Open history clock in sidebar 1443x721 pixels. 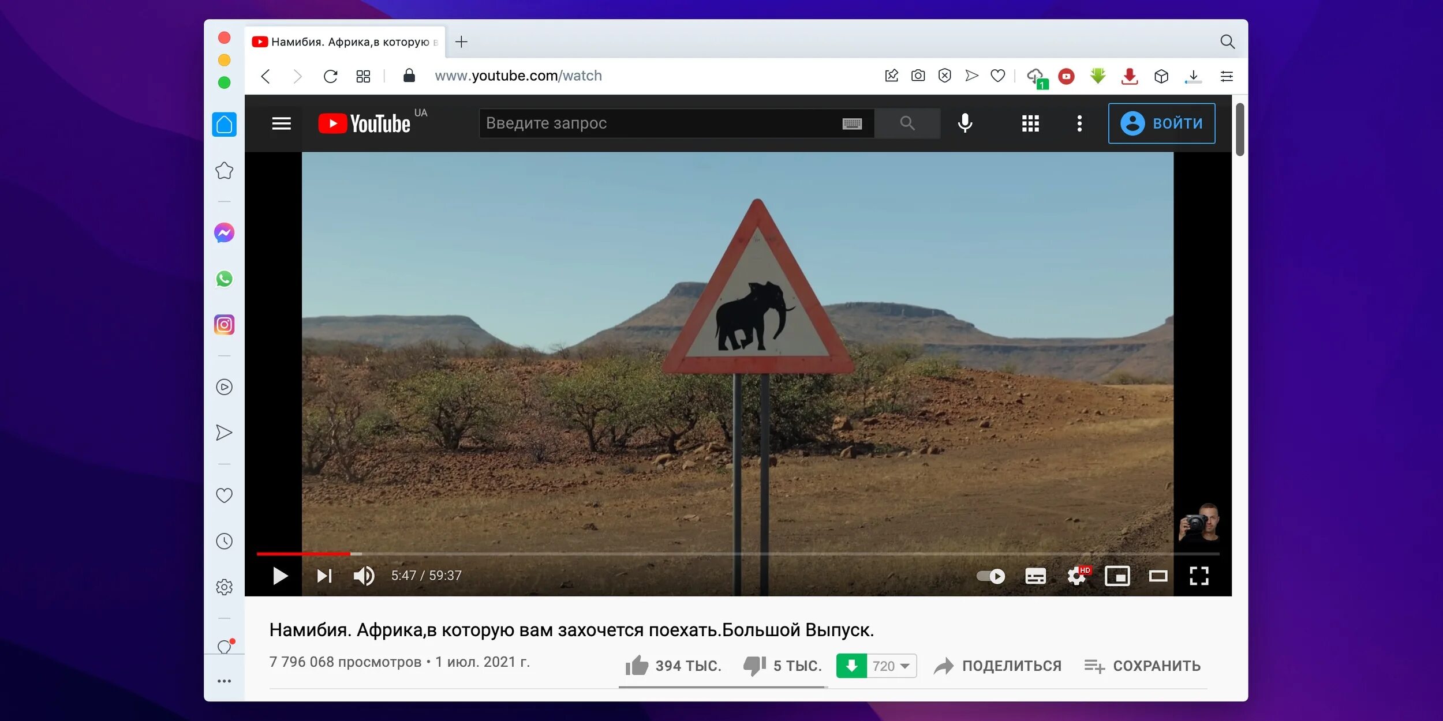pyautogui.click(x=224, y=541)
